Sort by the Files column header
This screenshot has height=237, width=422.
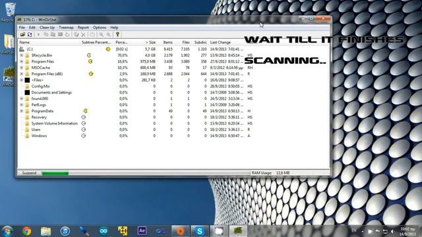pos(183,42)
